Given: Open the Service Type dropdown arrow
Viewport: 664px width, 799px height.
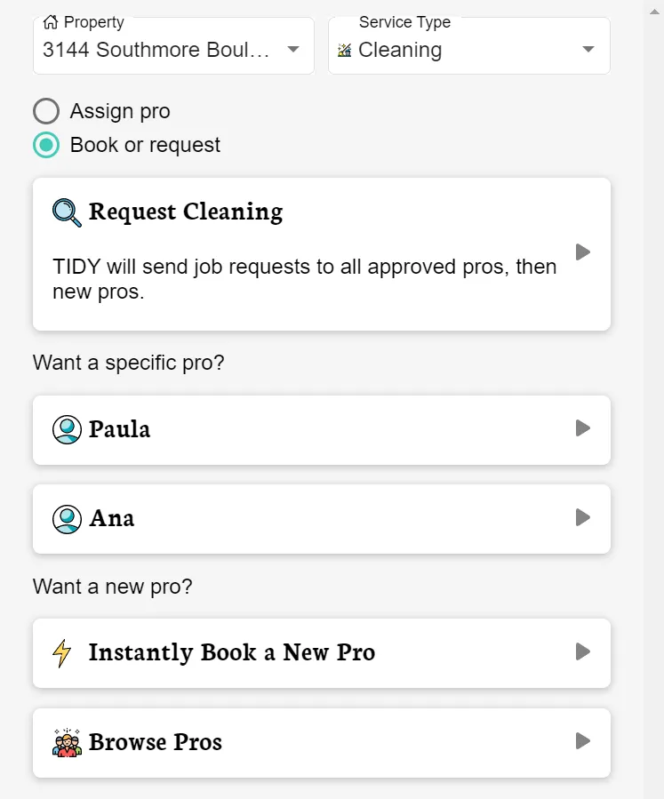Looking at the screenshot, I should pos(588,50).
